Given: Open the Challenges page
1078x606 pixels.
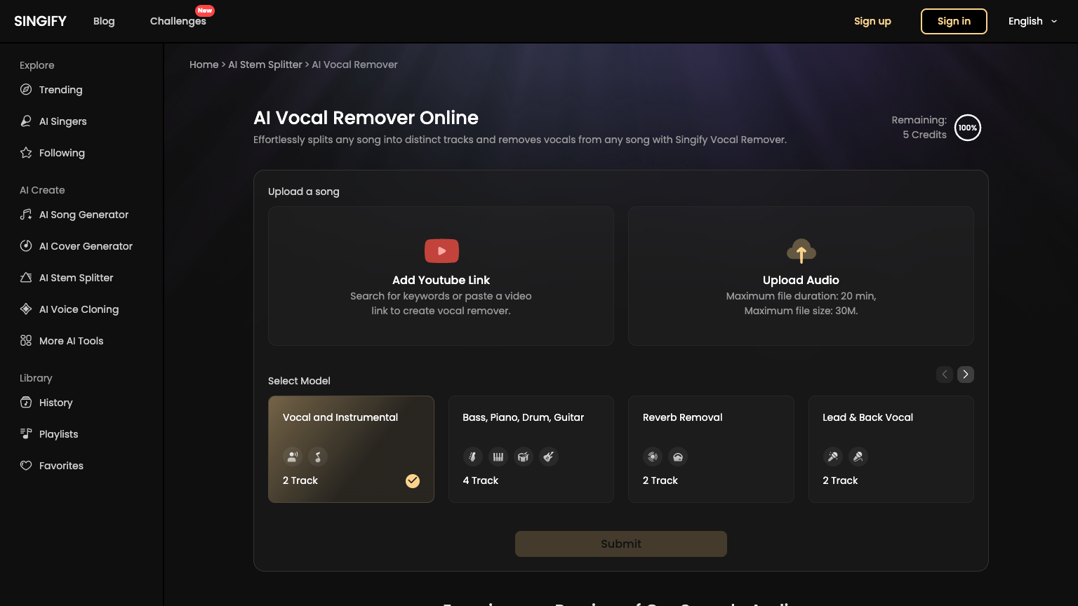Looking at the screenshot, I should pyautogui.click(x=178, y=21).
